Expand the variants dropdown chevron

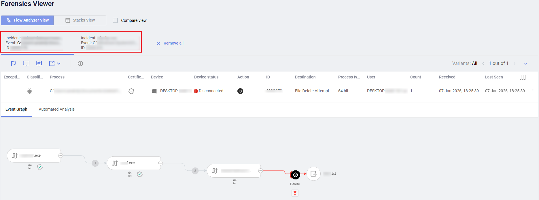click(525, 64)
